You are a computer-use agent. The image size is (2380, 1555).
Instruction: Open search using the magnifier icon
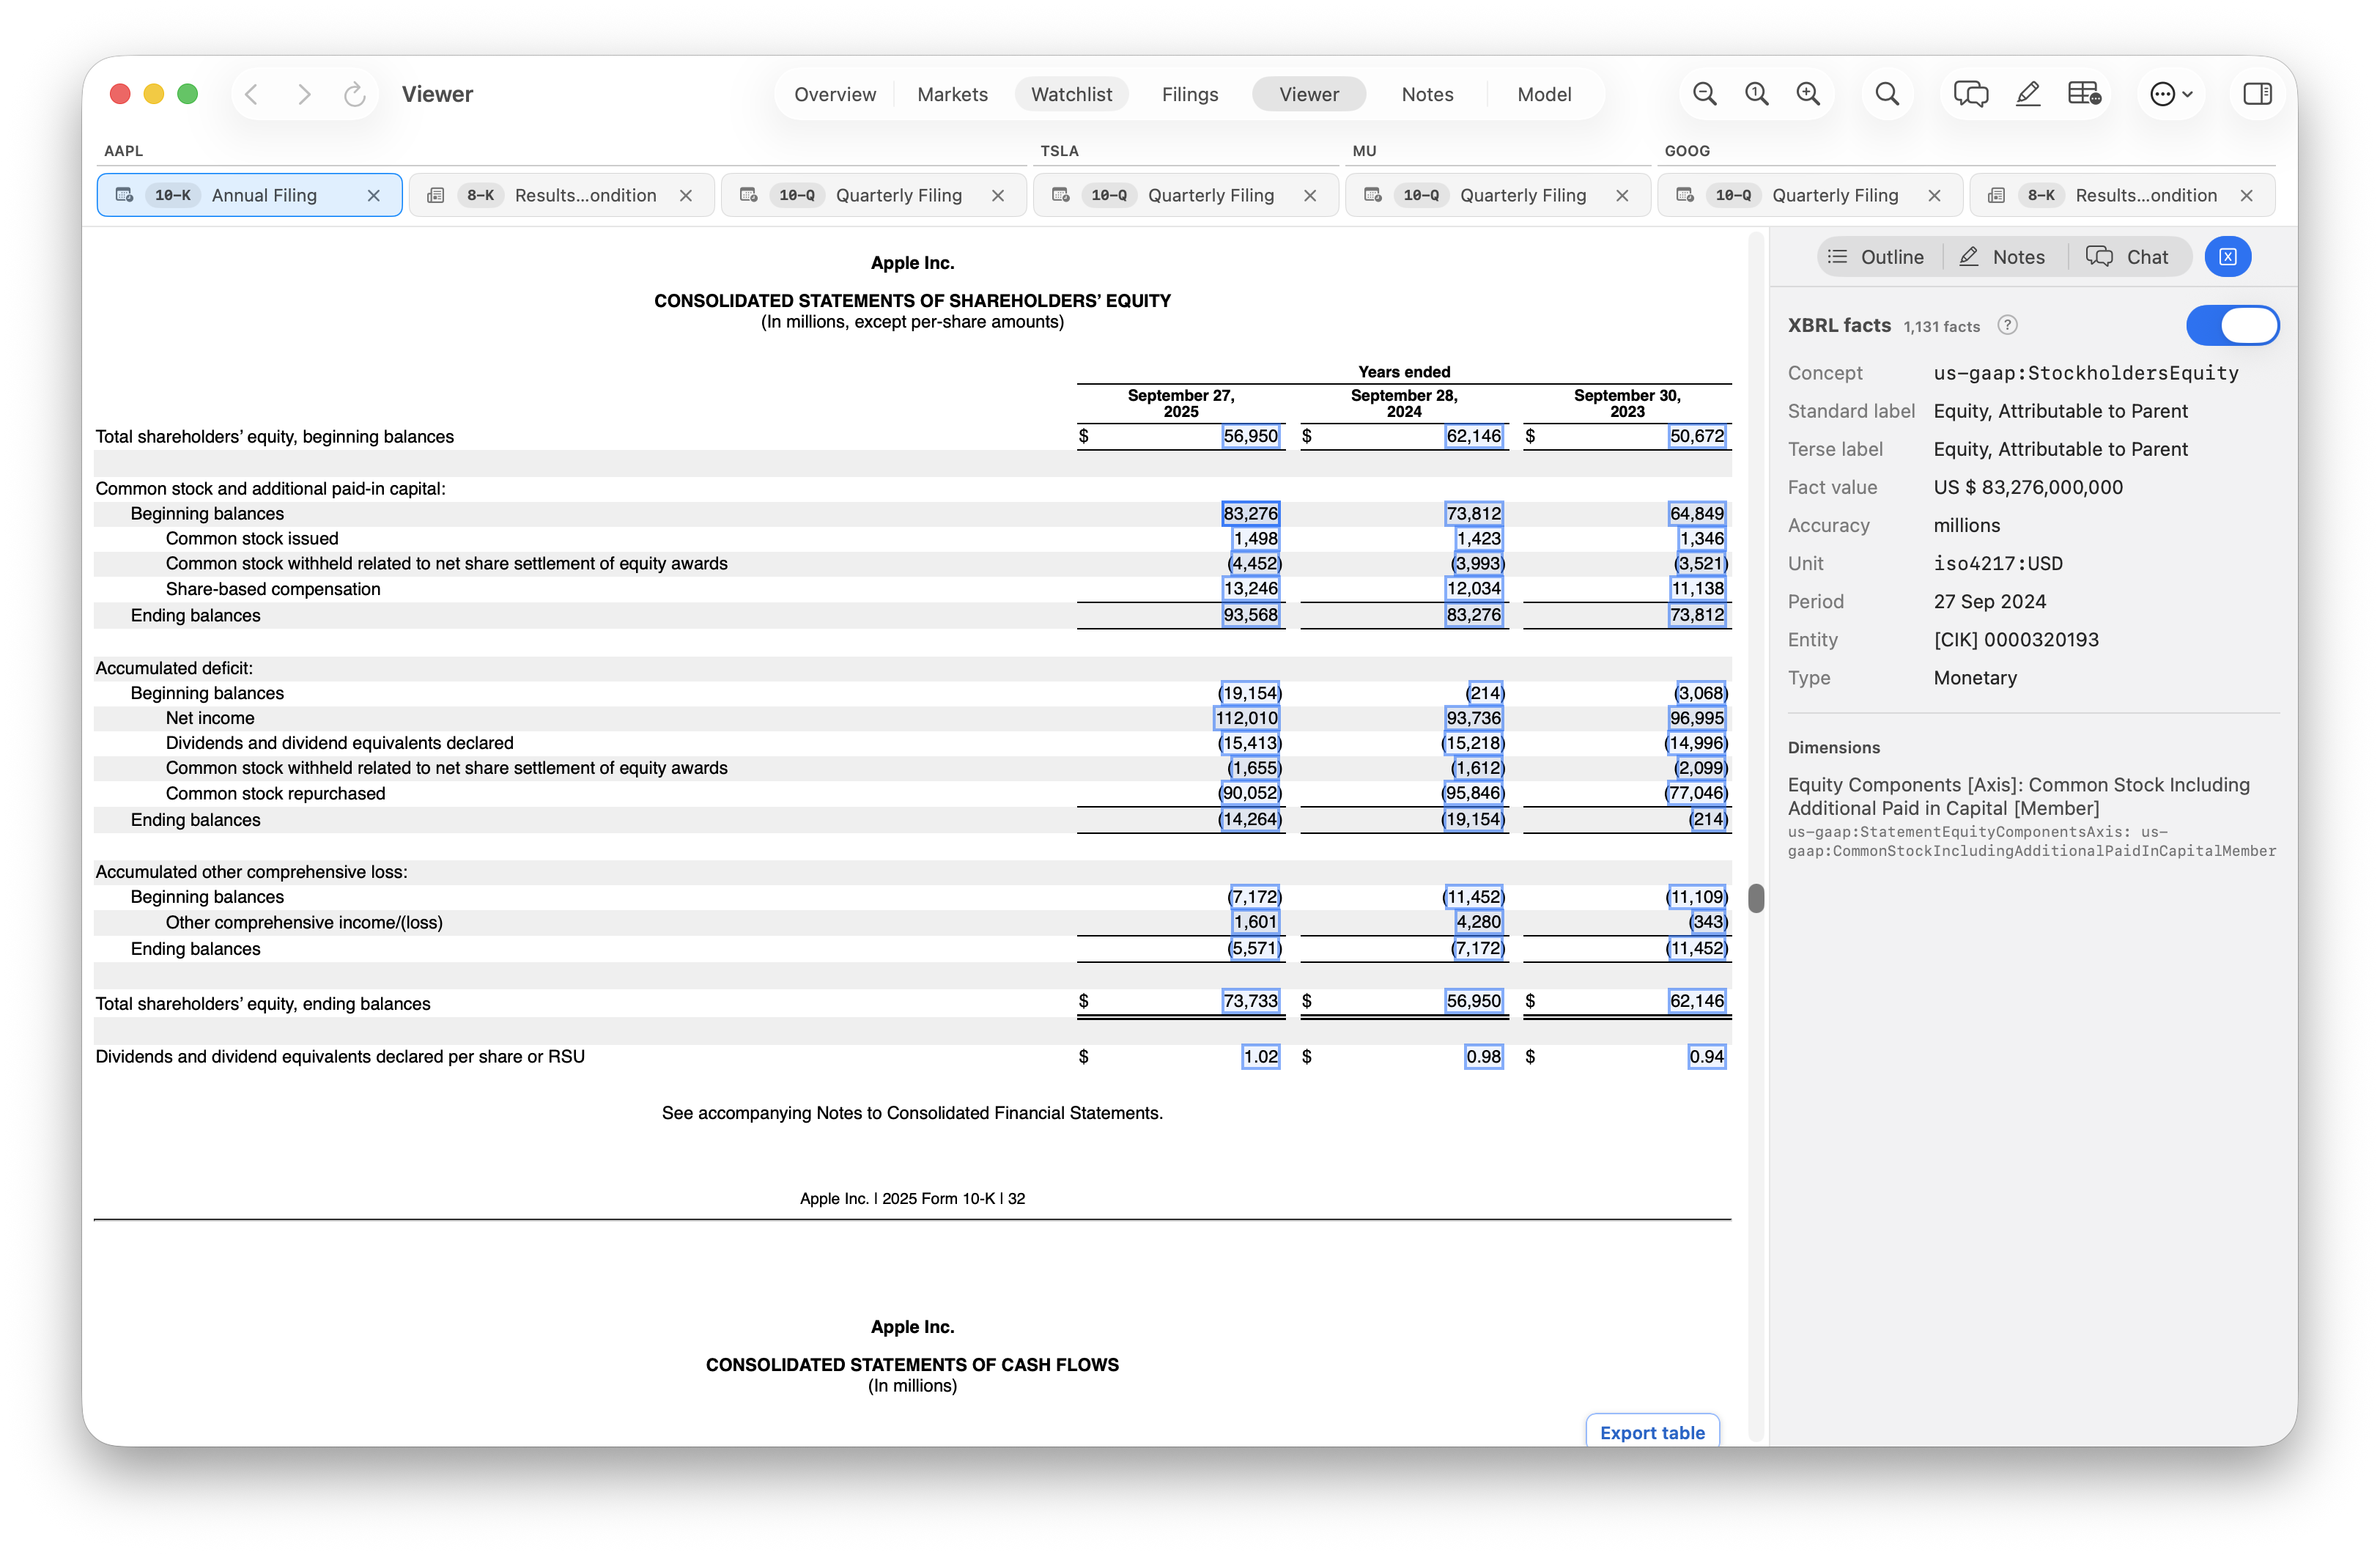1887,94
